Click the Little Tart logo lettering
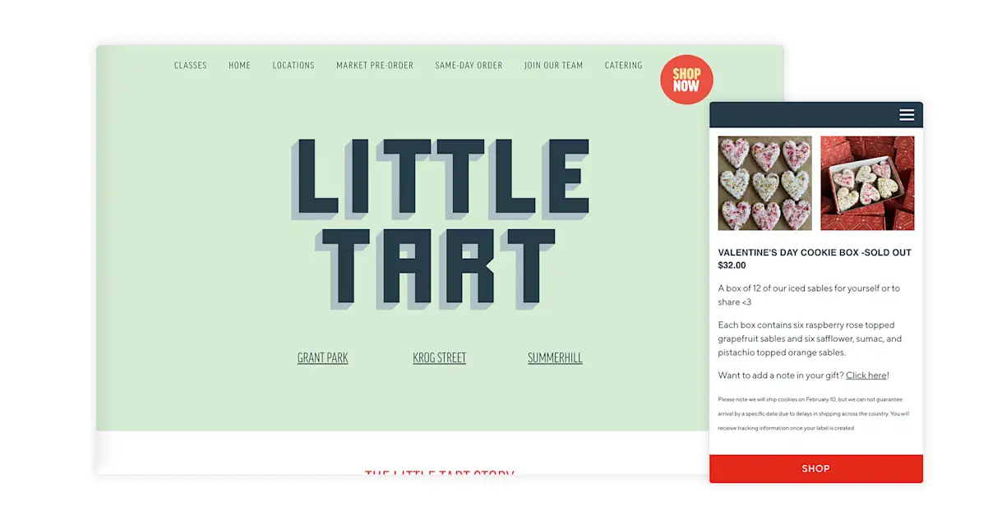Viewport: 1002px width, 520px height. click(440, 223)
